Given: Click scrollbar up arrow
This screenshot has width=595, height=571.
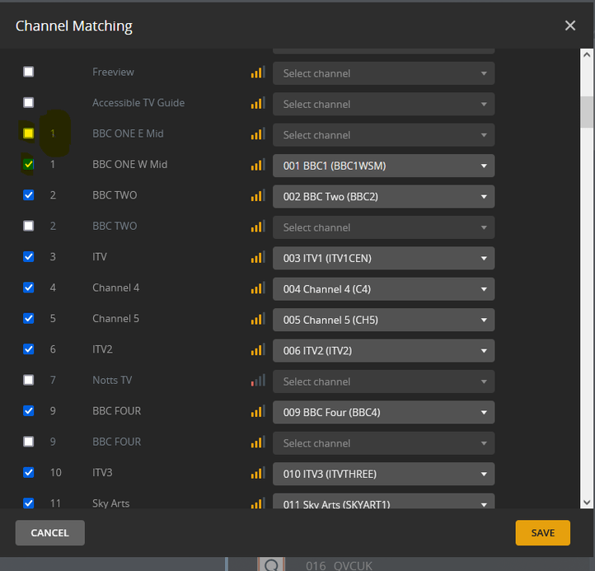Looking at the screenshot, I should (x=587, y=54).
